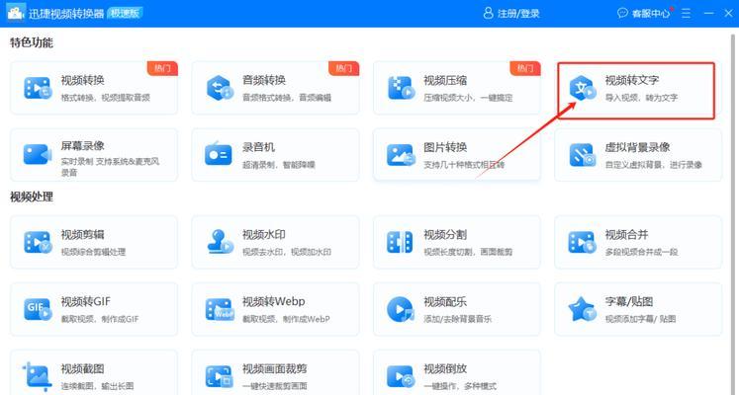Close the 迅捷视频转换器 window

[x=729, y=13]
